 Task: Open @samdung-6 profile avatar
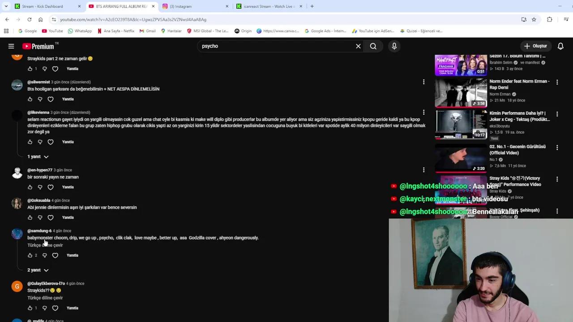click(17, 234)
